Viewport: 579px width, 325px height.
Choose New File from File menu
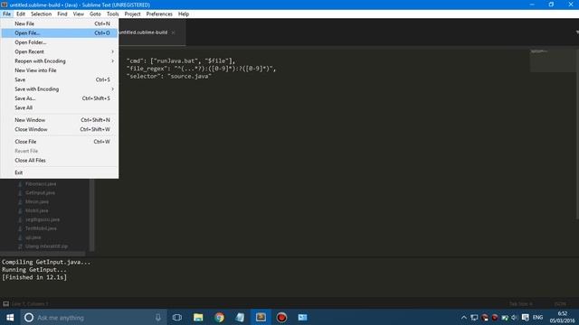60,23
